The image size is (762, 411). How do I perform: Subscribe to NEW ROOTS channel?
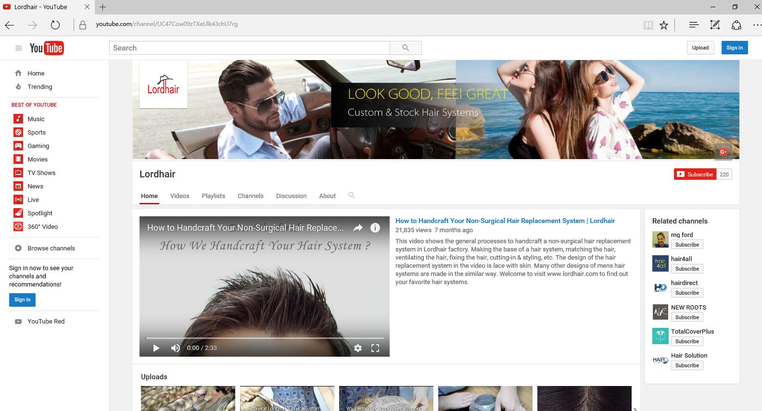(687, 317)
